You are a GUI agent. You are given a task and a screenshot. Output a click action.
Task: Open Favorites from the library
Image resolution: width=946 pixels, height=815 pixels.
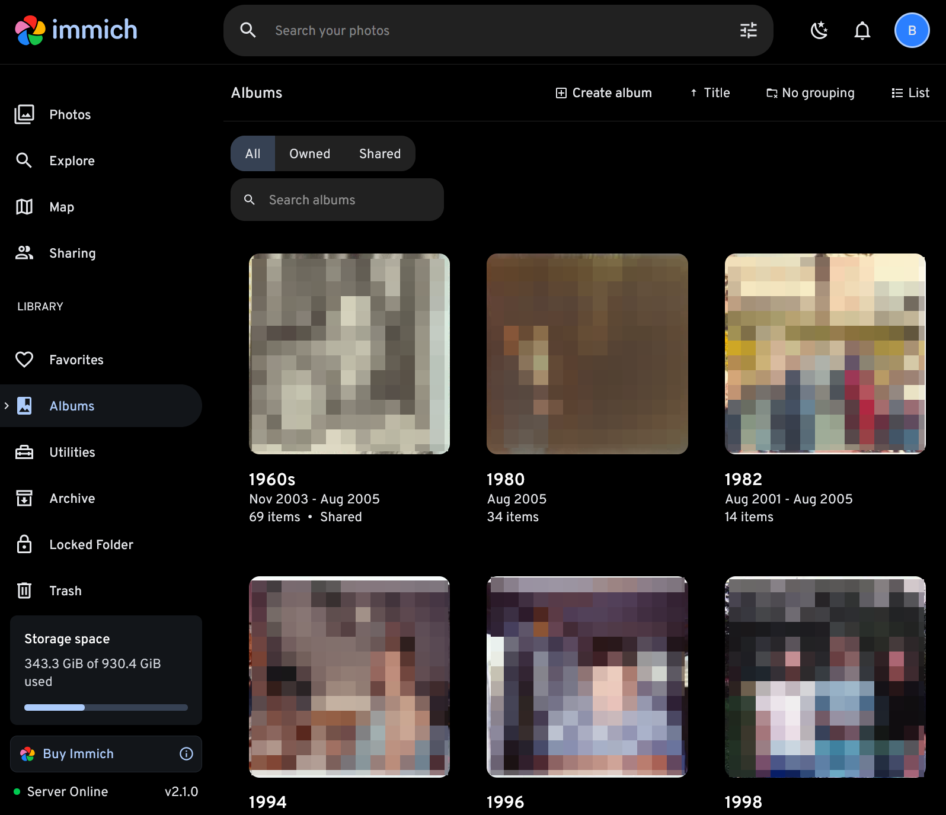coord(101,360)
